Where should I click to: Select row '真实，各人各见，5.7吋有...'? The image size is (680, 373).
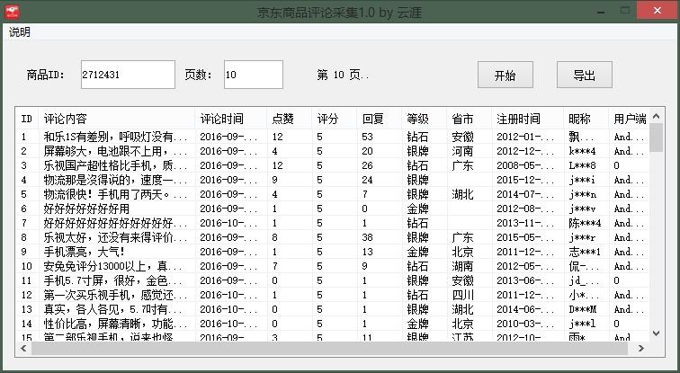coord(333,309)
